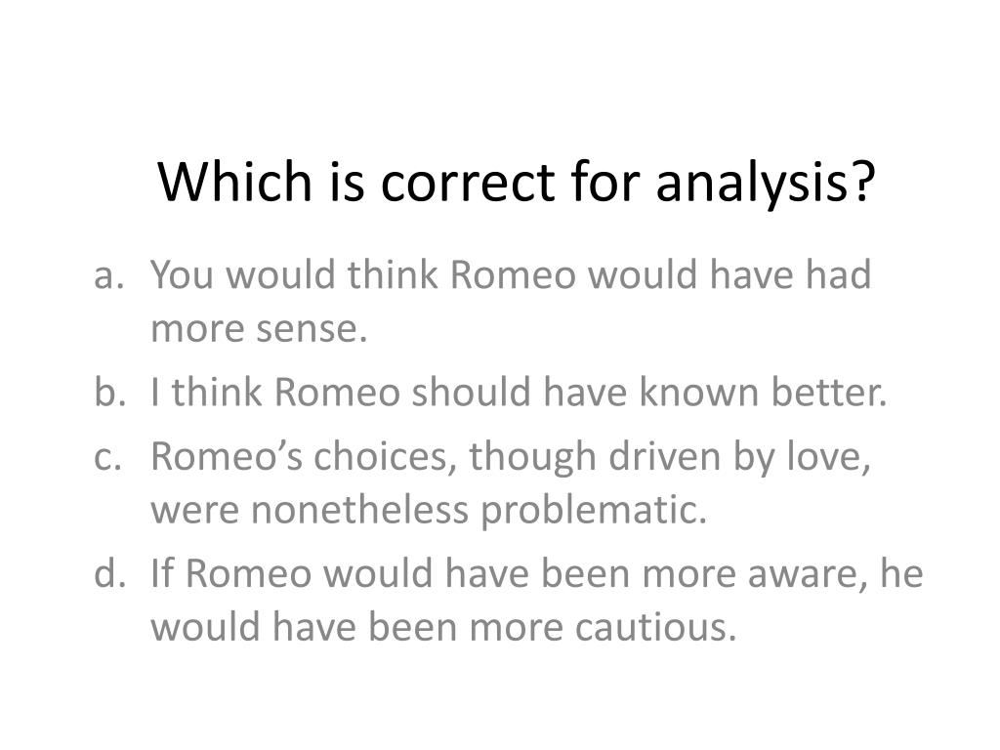The height and width of the screenshot is (750, 1000).
Task: Select answer option a about Romeo's sense
Action: 511,301
